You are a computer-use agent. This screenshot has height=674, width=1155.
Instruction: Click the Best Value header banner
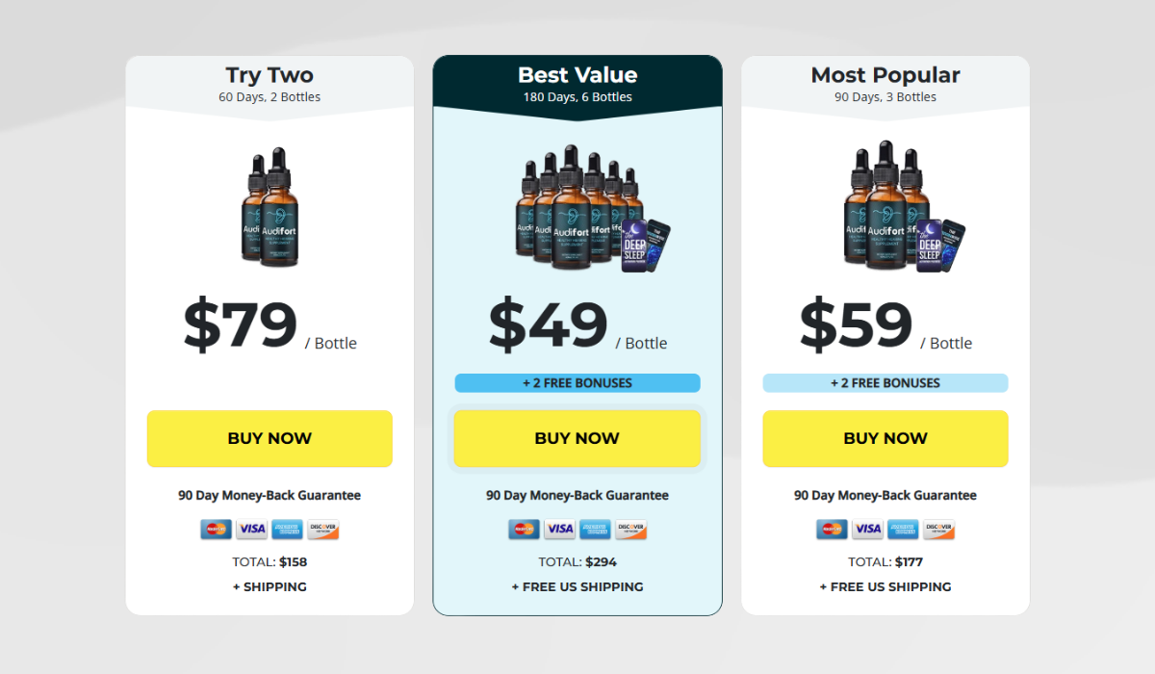(x=577, y=84)
